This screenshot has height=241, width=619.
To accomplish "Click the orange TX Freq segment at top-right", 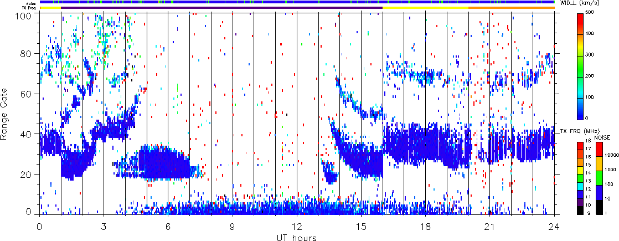I will pyautogui.click(x=511, y=8).
